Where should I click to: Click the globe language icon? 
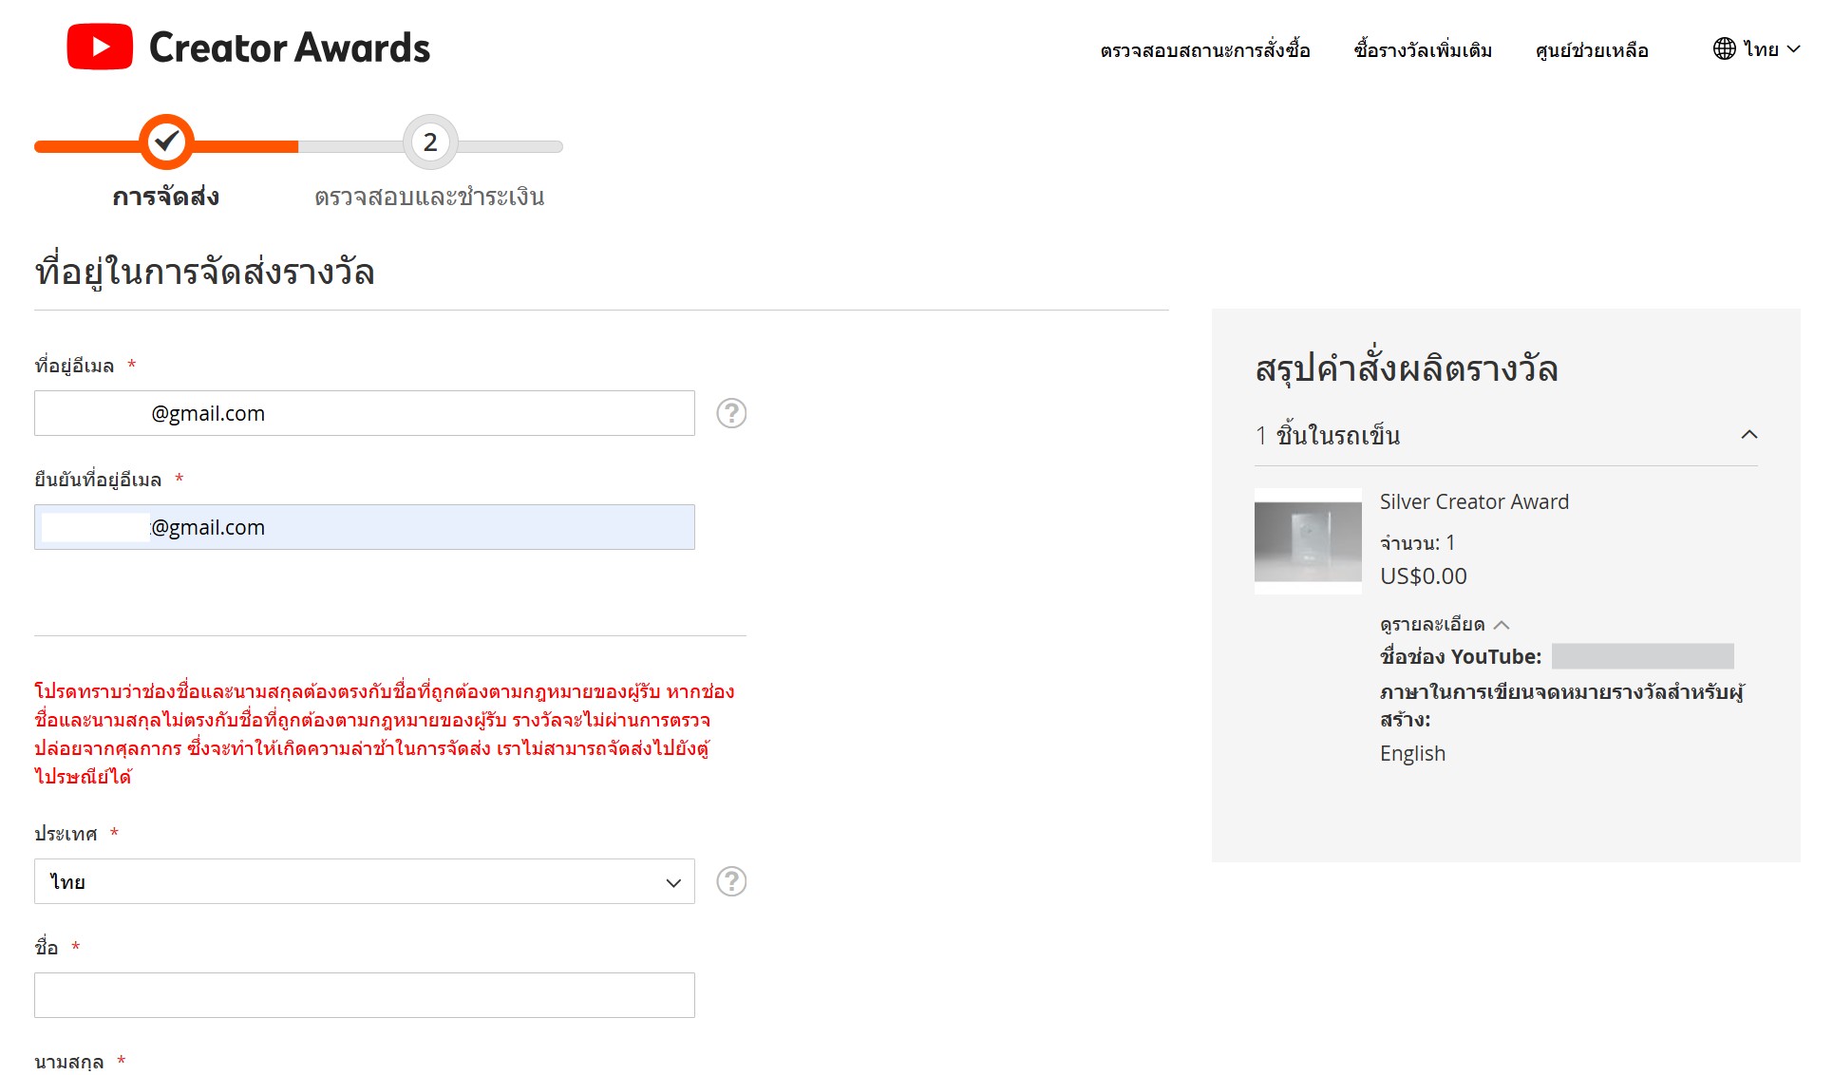pyautogui.click(x=1724, y=48)
